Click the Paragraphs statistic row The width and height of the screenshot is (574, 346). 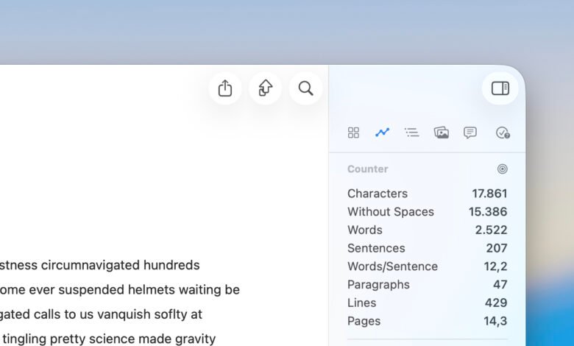click(x=427, y=285)
